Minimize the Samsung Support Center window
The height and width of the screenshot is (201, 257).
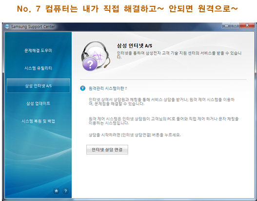click(x=226, y=25)
